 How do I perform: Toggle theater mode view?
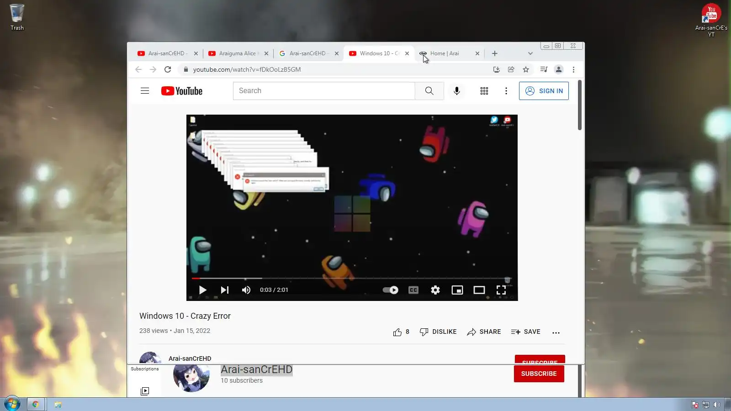(x=479, y=290)
